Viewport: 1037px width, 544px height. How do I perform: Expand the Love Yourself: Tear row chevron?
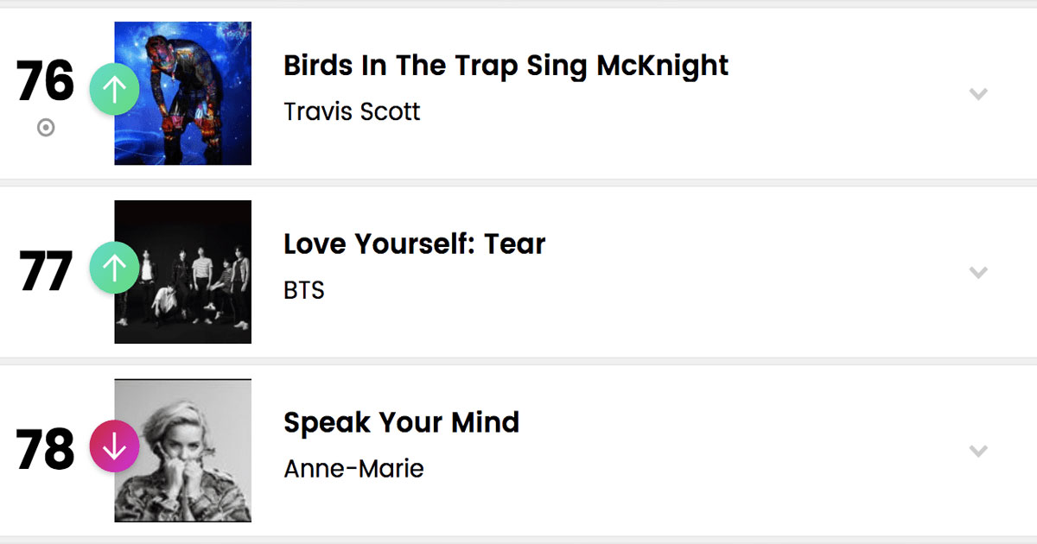978,272
